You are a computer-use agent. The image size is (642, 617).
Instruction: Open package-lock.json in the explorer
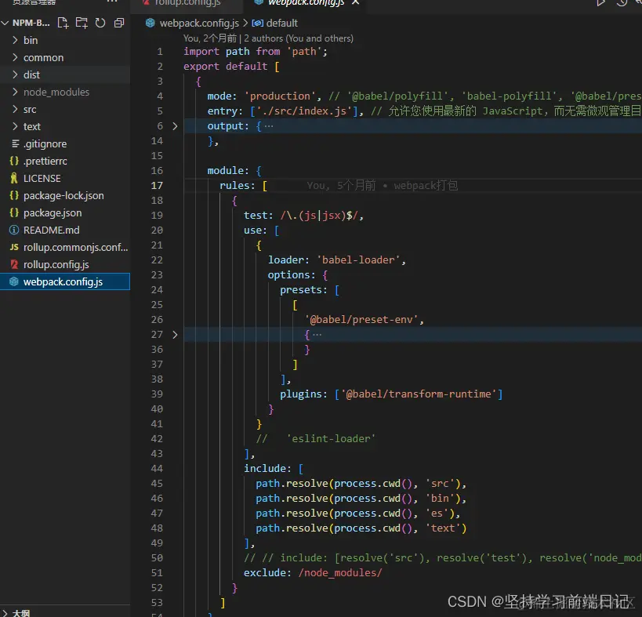[65, 196]
